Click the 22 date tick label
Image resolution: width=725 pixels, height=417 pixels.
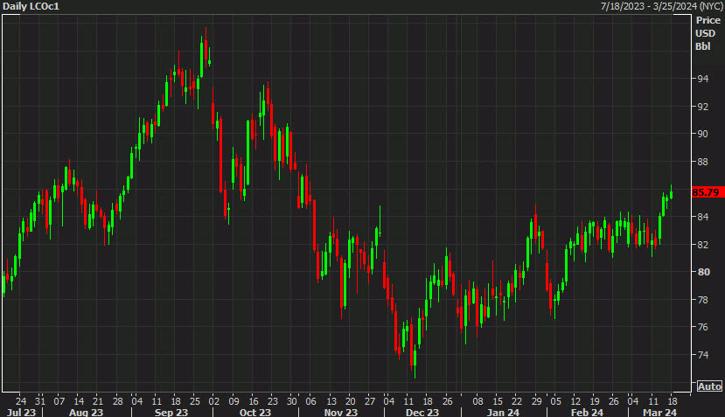(x=517, y=400)
